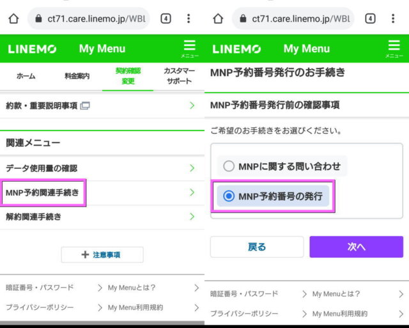Open tab switcher showing 4 on right screen
Viewport: 409px width, 328px height.
tap(371, 19)
